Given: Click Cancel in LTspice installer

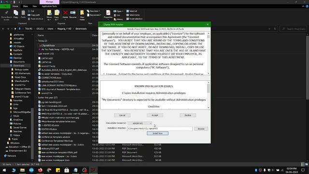Looking at the screenshot, I should pos(122,115).
